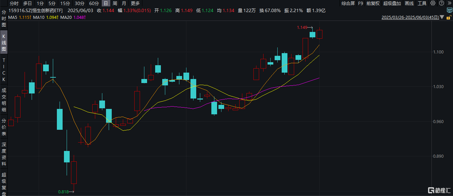Select the 1分 interval tab

tap(40, 3)
